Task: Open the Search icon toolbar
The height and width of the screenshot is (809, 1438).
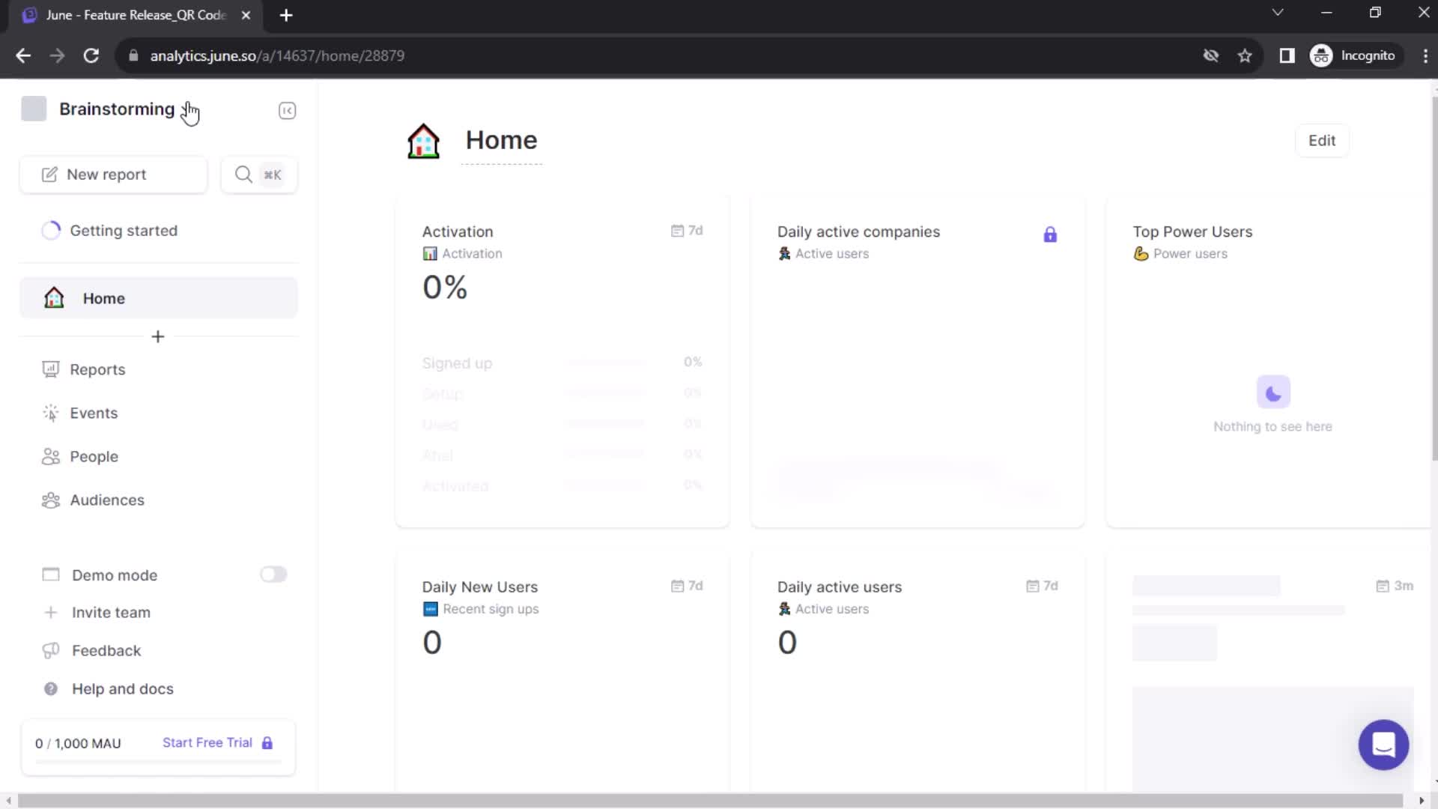Action: coord(258,174)
